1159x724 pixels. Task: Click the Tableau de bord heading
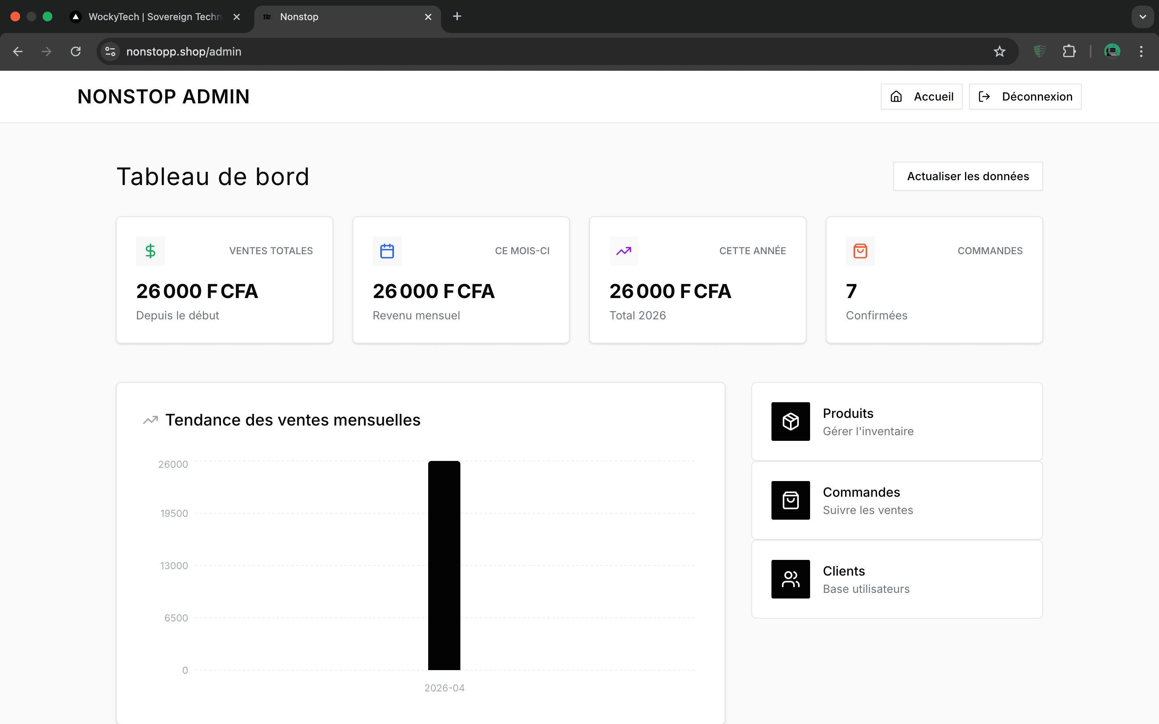pos(213,177)
